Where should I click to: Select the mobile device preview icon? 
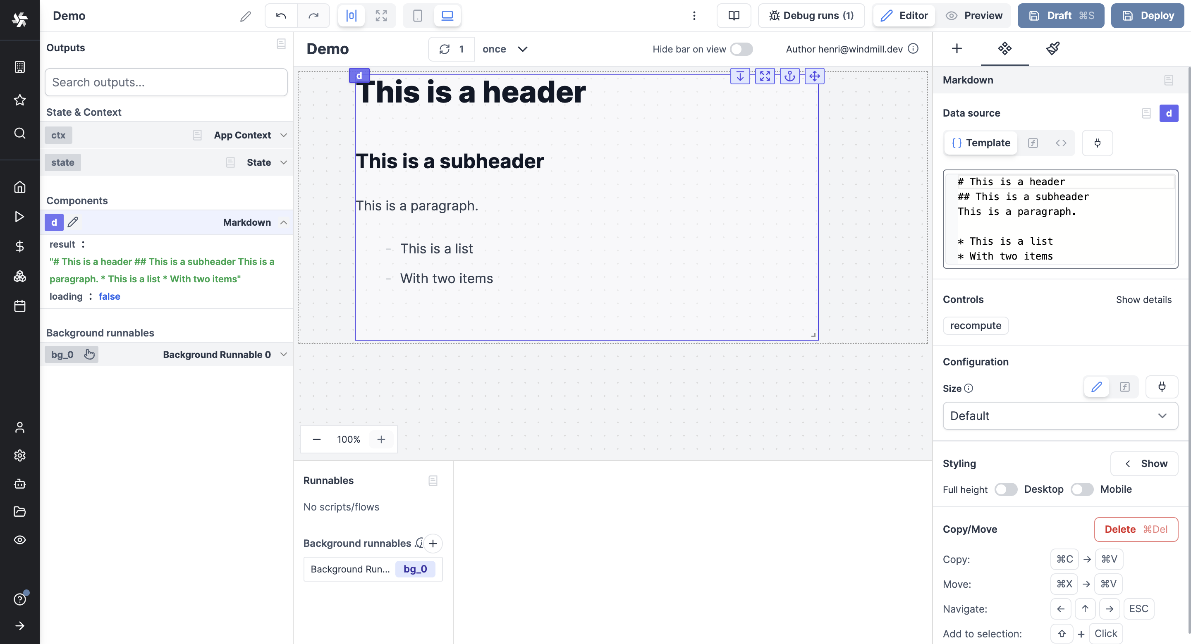[x=418, y=15]
